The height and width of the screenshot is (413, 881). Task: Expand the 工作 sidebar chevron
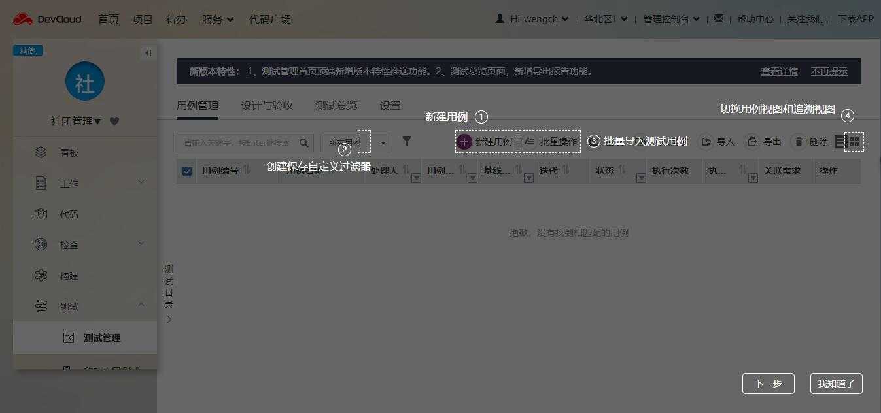pos(141,182)
